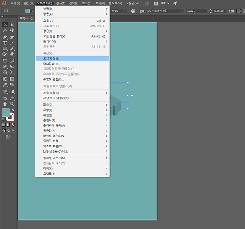Select the Direct Selection tool
This screenshot has width=245, height=229.
point(12,25)
